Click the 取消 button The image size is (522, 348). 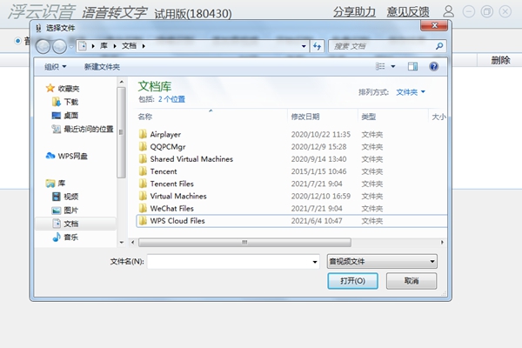click(x=412, y=281)
